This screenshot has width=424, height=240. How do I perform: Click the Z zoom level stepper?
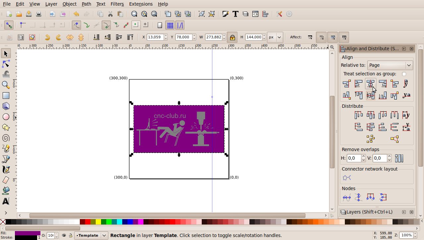[x=415, y=236]
